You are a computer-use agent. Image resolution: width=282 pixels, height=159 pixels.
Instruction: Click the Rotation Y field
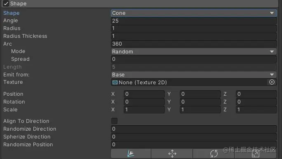point(200,102)
